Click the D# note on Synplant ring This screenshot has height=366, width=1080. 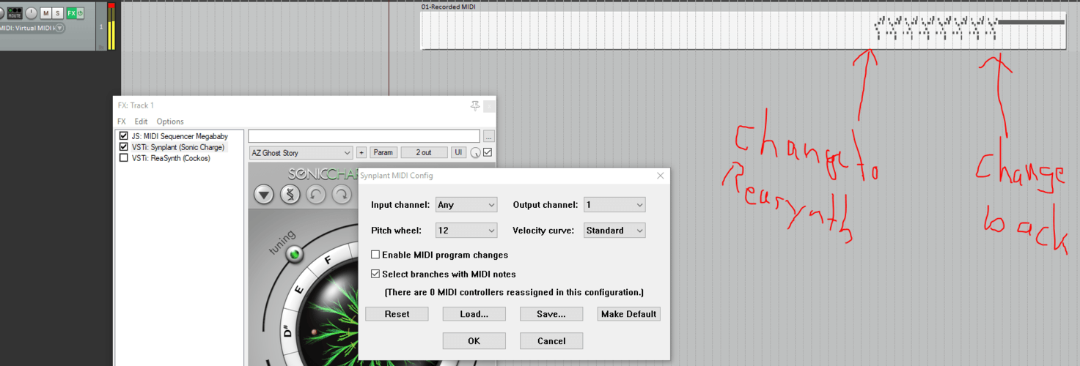tap(287, 331)
